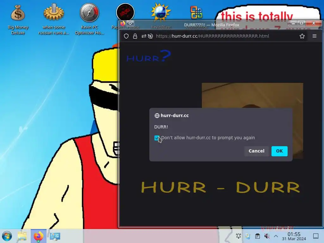This screenshot has height=243, width=324.
Task: Click the diamond pin icon in title bar
Action: click(130, 23)
